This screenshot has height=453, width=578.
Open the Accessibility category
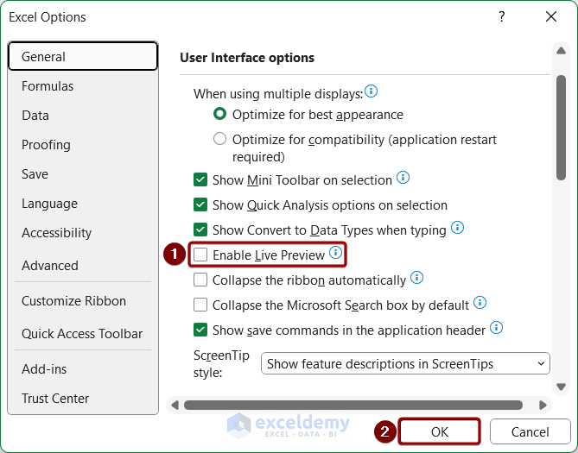point(83,233)
